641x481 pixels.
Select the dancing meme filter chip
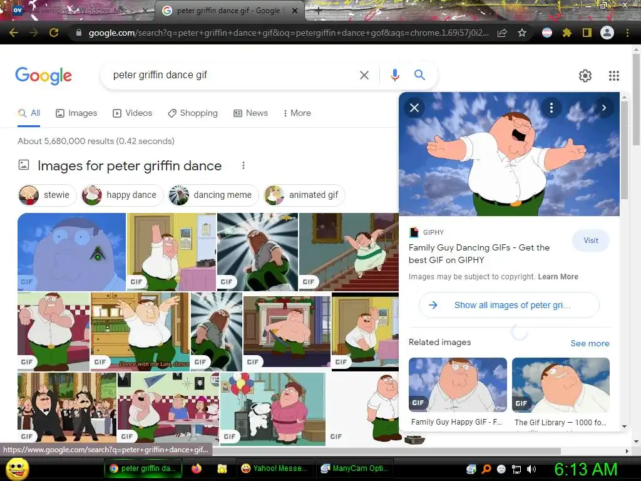click(213, 195)
